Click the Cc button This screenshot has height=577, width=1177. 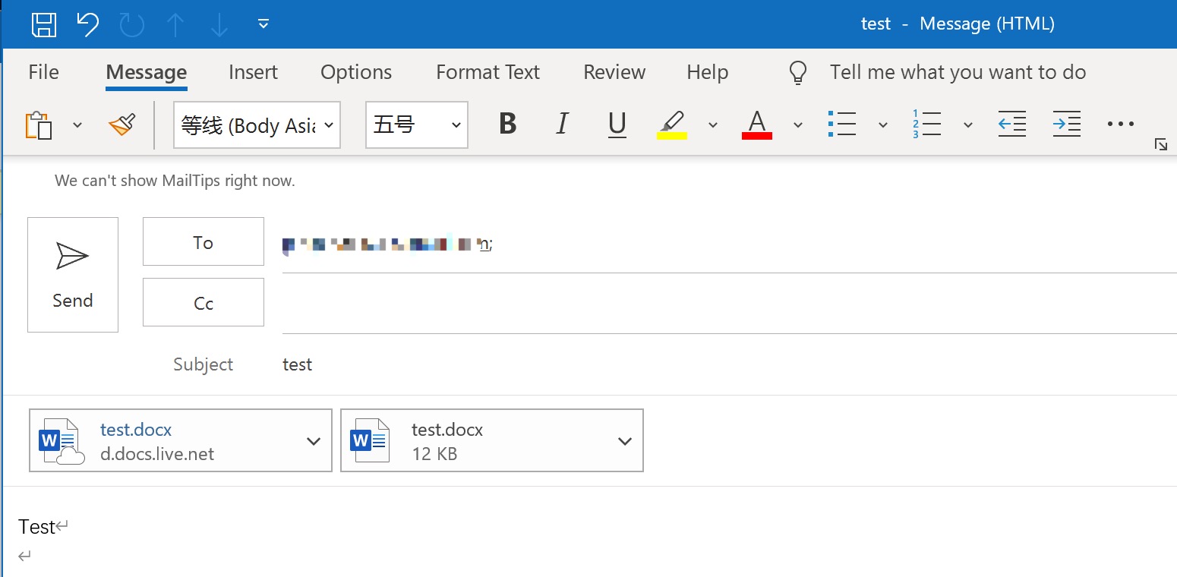[204, 302]
